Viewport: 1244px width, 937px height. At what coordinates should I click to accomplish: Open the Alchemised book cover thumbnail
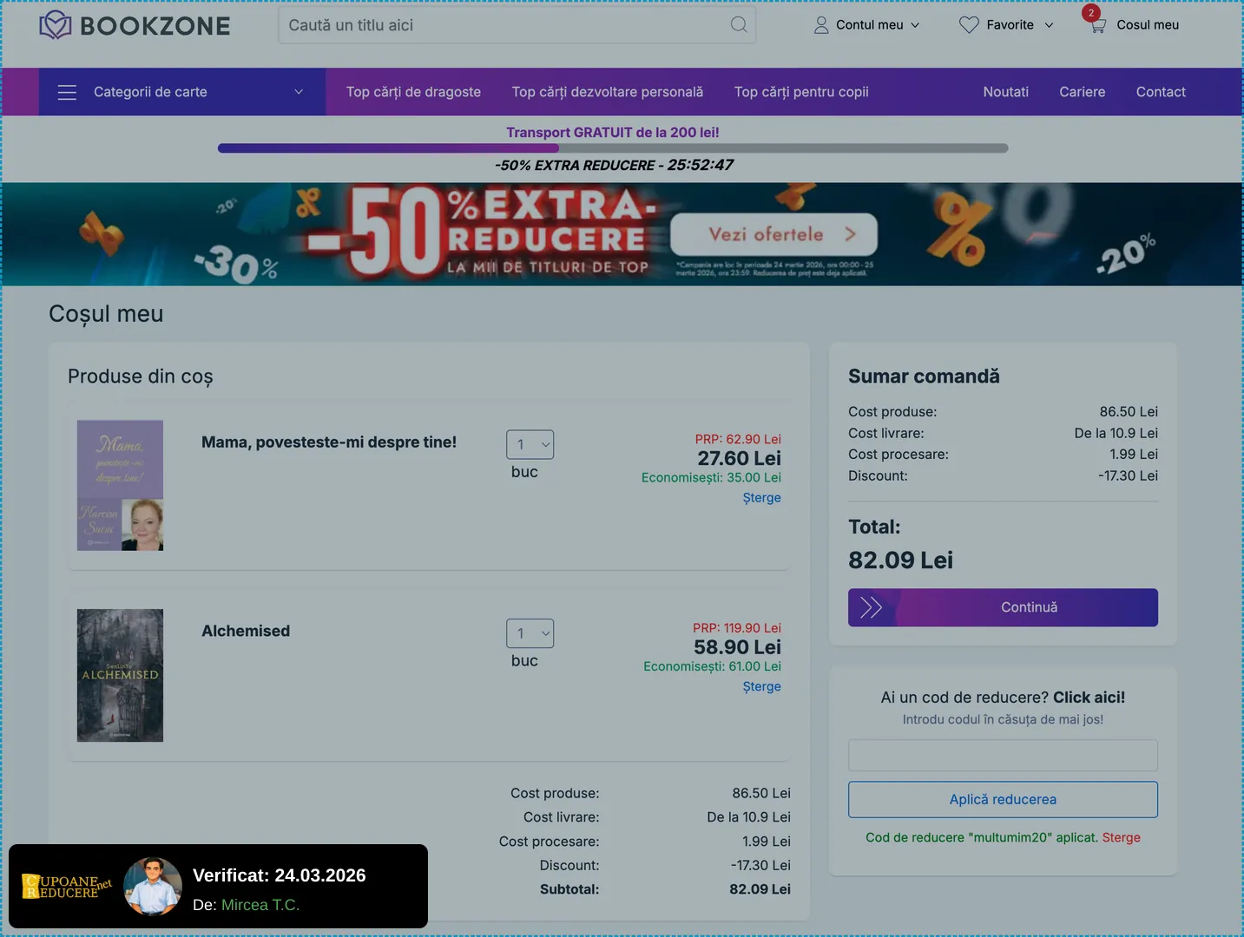coord(120,675)
